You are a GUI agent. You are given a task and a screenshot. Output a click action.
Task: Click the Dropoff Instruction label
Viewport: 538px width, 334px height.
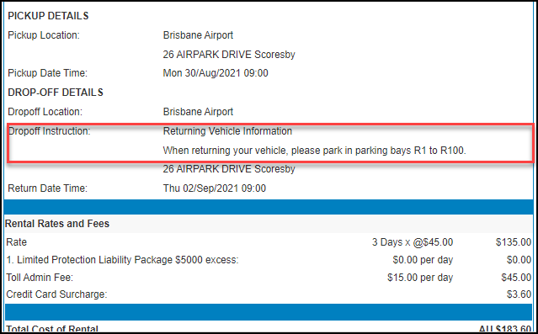coord(49,131)
